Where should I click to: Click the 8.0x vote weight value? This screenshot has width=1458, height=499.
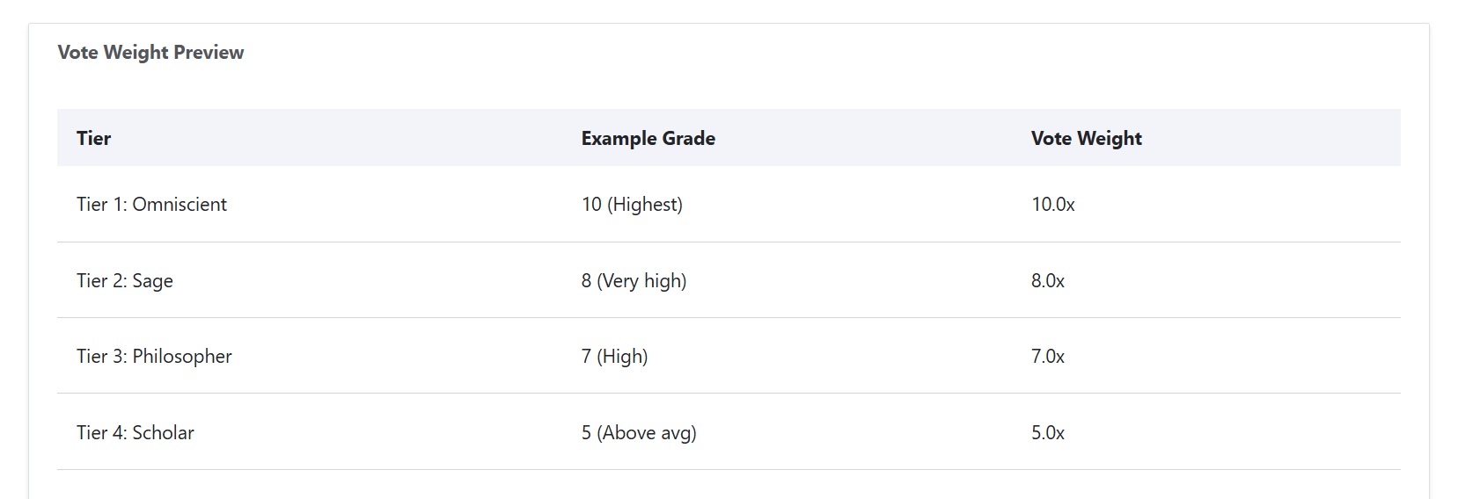[x=1047, y=281]
